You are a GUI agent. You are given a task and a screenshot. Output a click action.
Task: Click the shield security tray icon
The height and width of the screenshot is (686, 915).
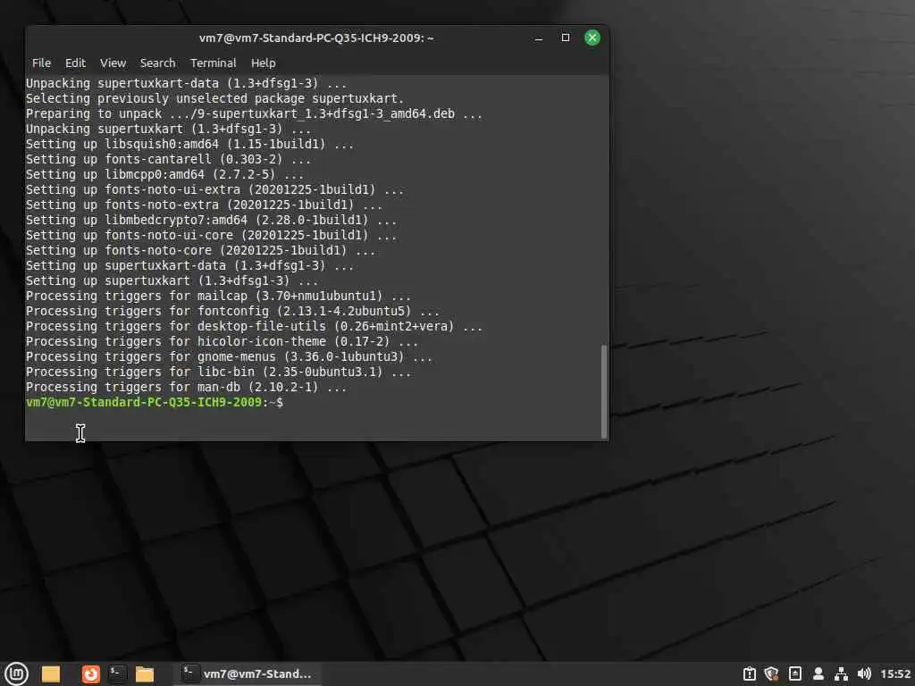coord(771,673)
